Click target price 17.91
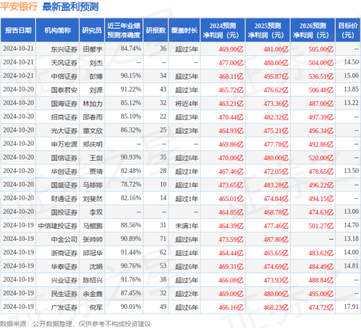The height and width of the screenshot is (328, 361). pos(351,307)
